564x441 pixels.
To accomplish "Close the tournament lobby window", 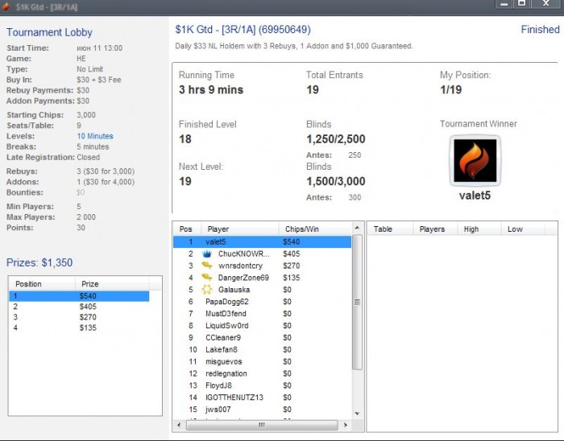I will click(546, 3).
